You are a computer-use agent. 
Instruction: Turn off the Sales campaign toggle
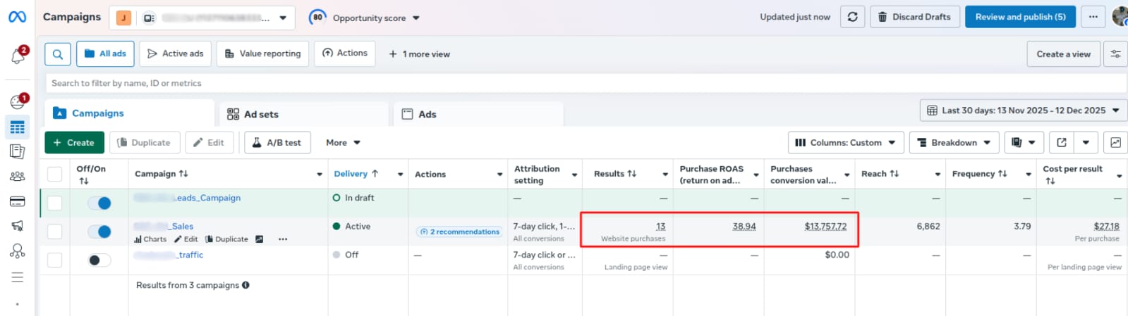(x=99, y=232)
